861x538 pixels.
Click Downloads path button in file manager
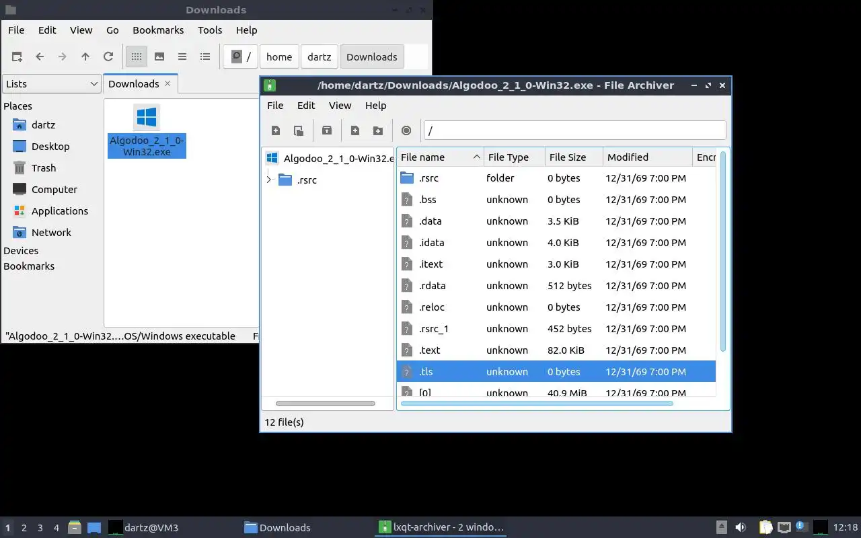point(371,57)
